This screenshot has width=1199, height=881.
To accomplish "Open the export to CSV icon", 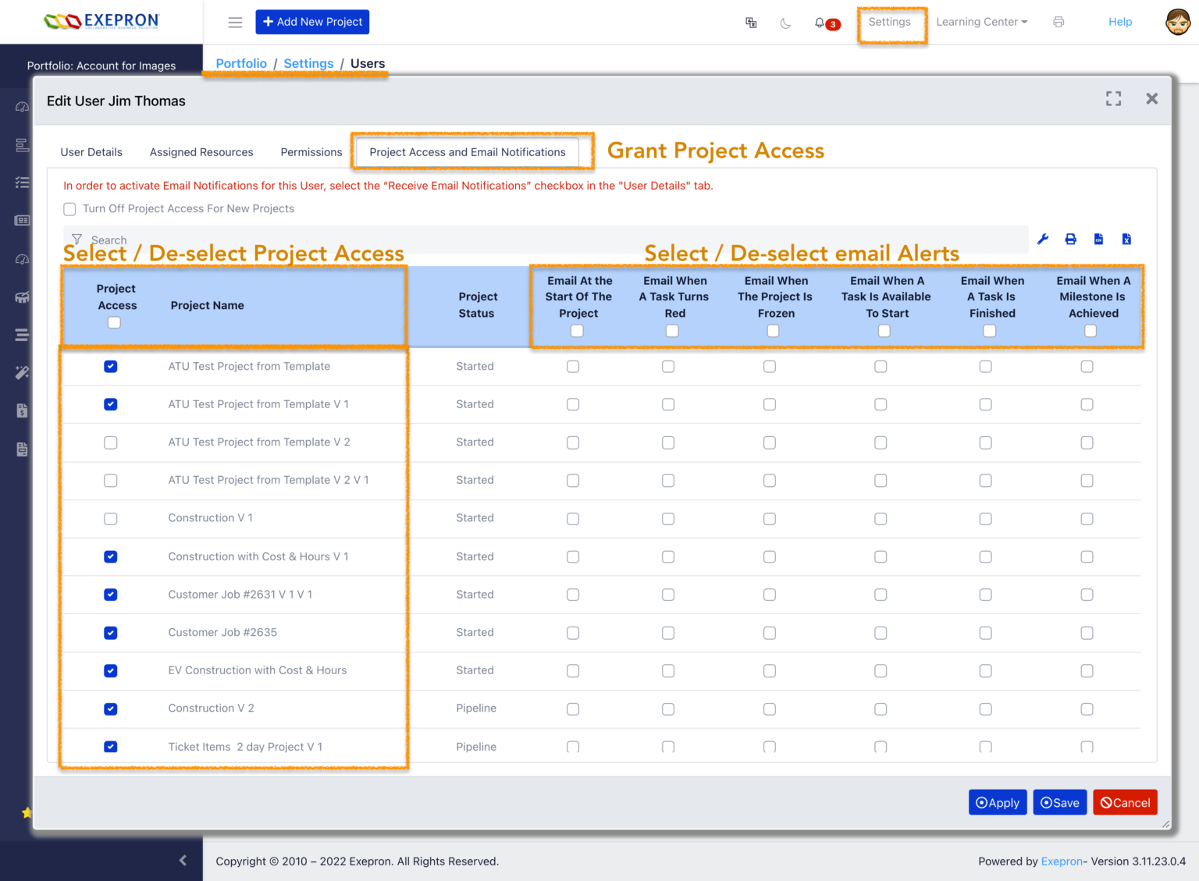I will coord(1098,239).
